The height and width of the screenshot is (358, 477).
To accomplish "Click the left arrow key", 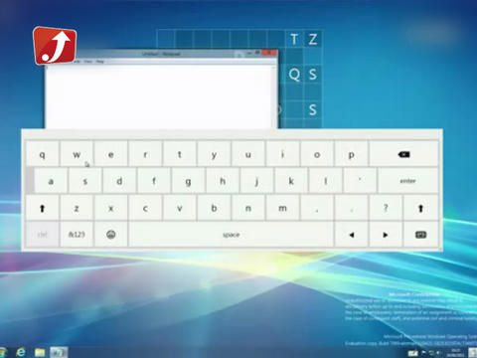I will click(352, 235).
